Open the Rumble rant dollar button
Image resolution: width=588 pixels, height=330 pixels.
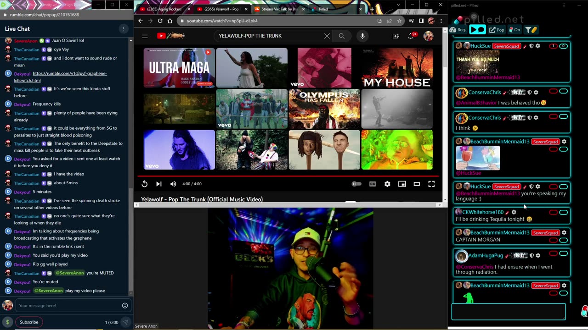[7, 322]
